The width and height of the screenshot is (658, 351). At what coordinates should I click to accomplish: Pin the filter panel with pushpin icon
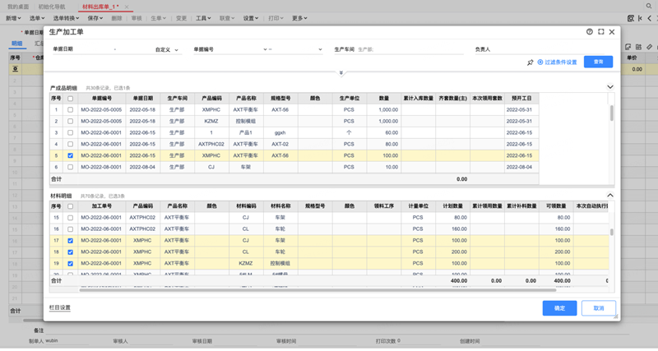(530, 62)
